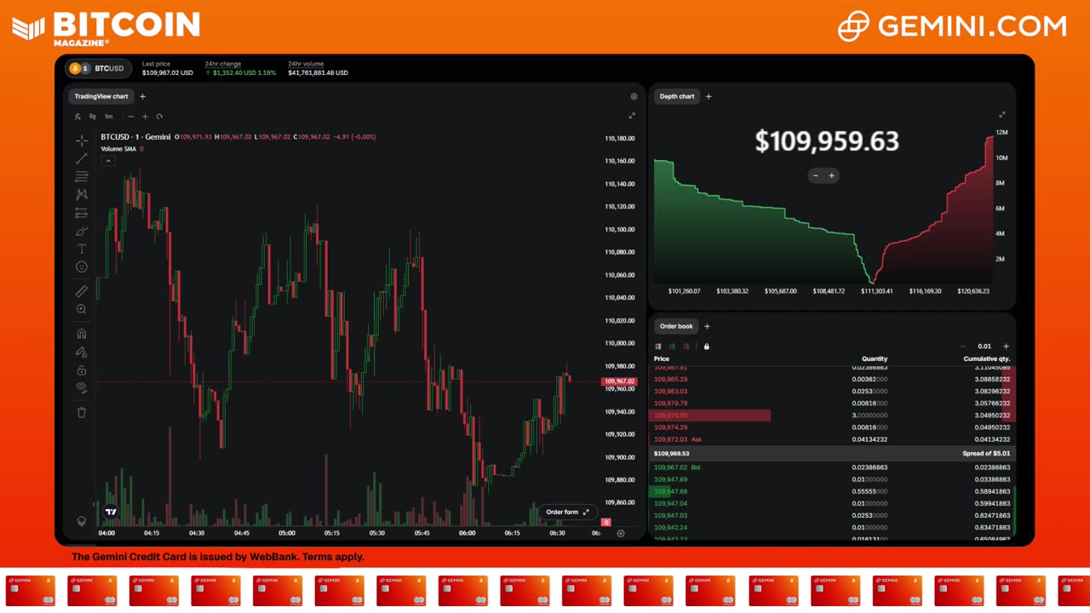Toggle hide all drawings eye icon
This screenshot has width=1090, height=613.
pyautogui.click(x=82, y=387)
